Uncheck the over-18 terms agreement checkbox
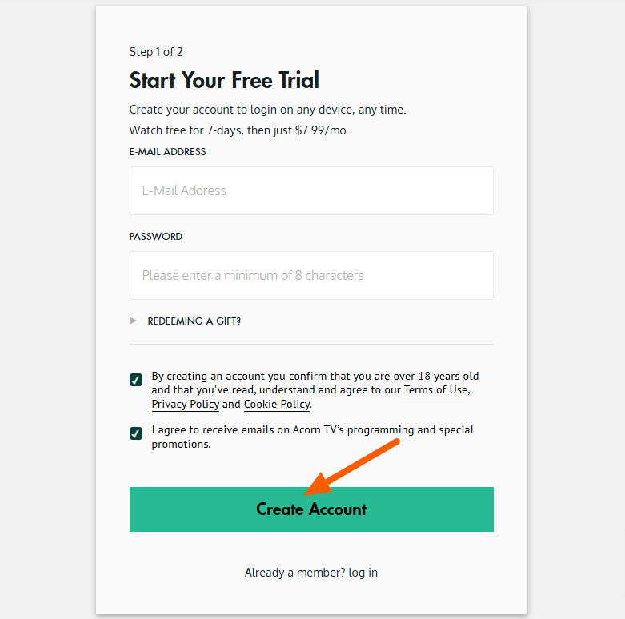The image size is (625, 619). (x=136, y=380)
